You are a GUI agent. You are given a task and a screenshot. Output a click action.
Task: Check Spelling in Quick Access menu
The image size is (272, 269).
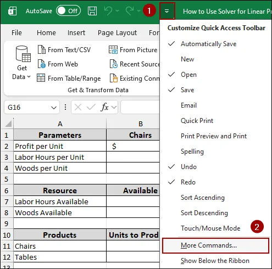tap(216, 152)
